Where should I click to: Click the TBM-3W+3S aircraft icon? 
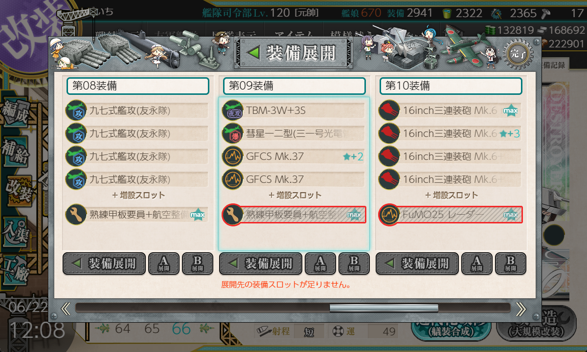click(232, 110)
